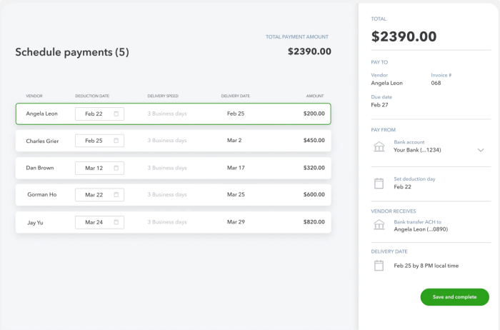The image size is (500, 330).
Task: Click the calendar icon under Delivery Date
Action: pyautogui.click(x=379, y=266)
